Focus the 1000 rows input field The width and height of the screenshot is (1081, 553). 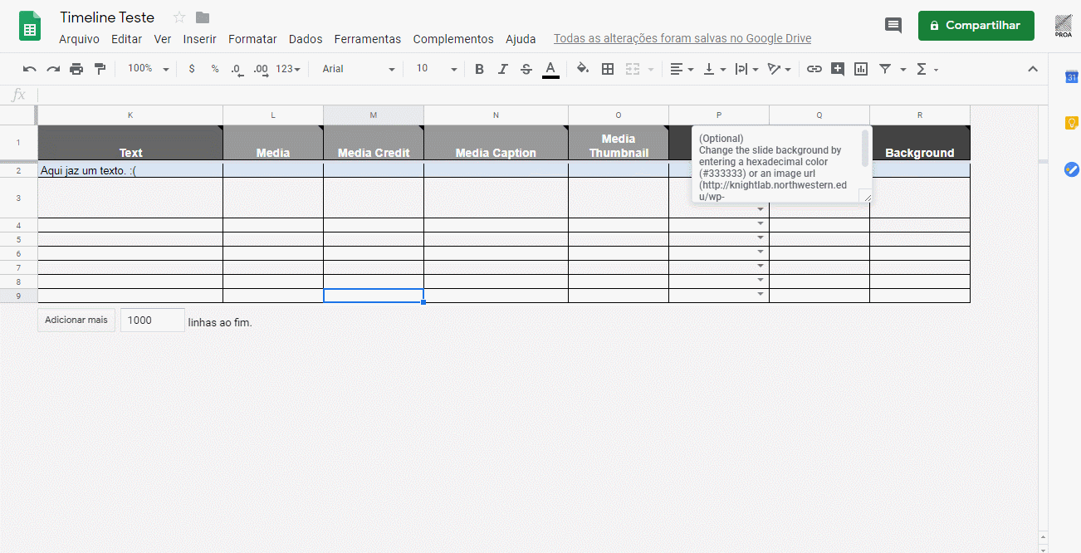tap(152, 320)
